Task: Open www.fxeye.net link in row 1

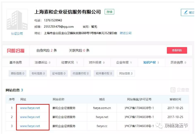Action: (x=30, y=108)
